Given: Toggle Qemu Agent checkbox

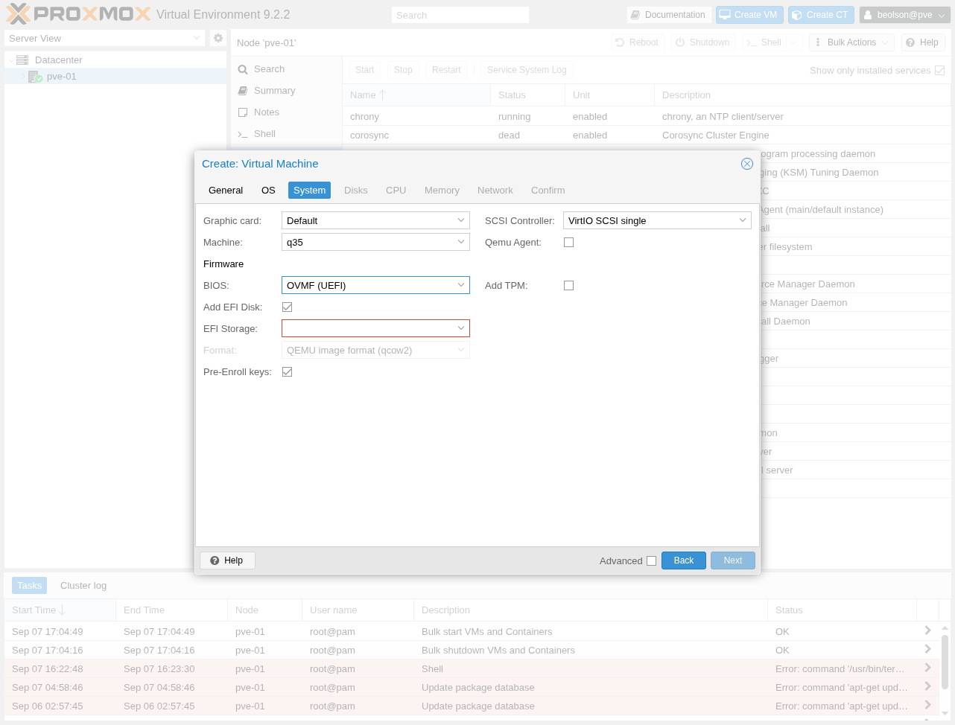Looking at the screenshot, I should pos(568,242).
